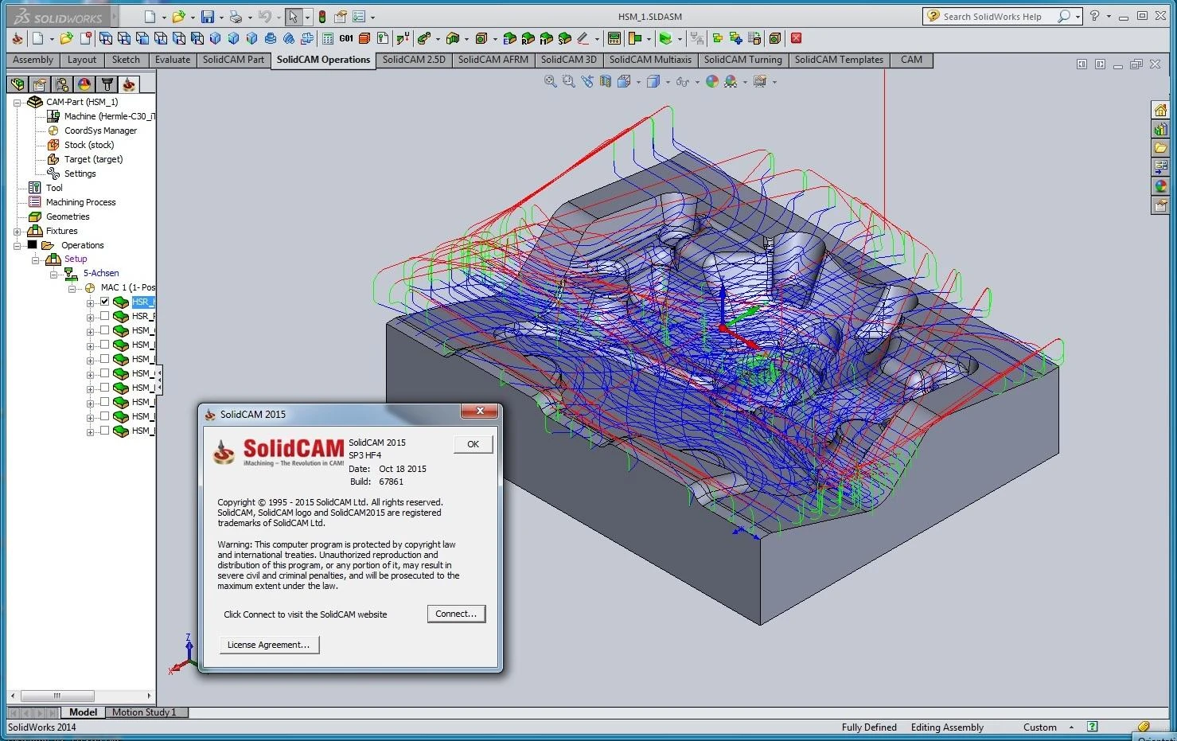This screenshot has width=1177, height=741.
Task: Click the Section View icon
Action: 606,81
